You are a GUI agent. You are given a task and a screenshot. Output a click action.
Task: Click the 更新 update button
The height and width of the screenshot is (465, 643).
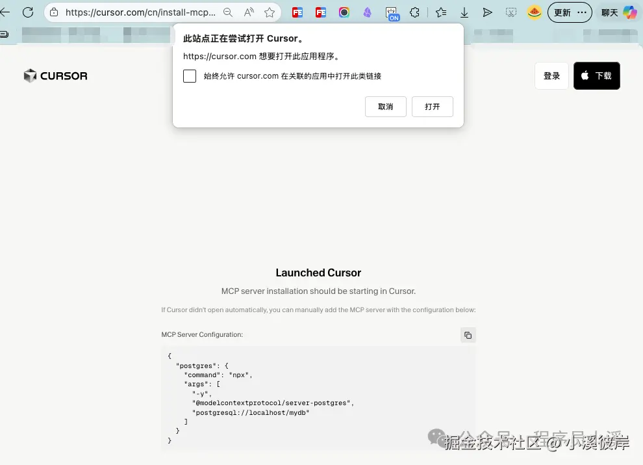click(x=570, y=12)
